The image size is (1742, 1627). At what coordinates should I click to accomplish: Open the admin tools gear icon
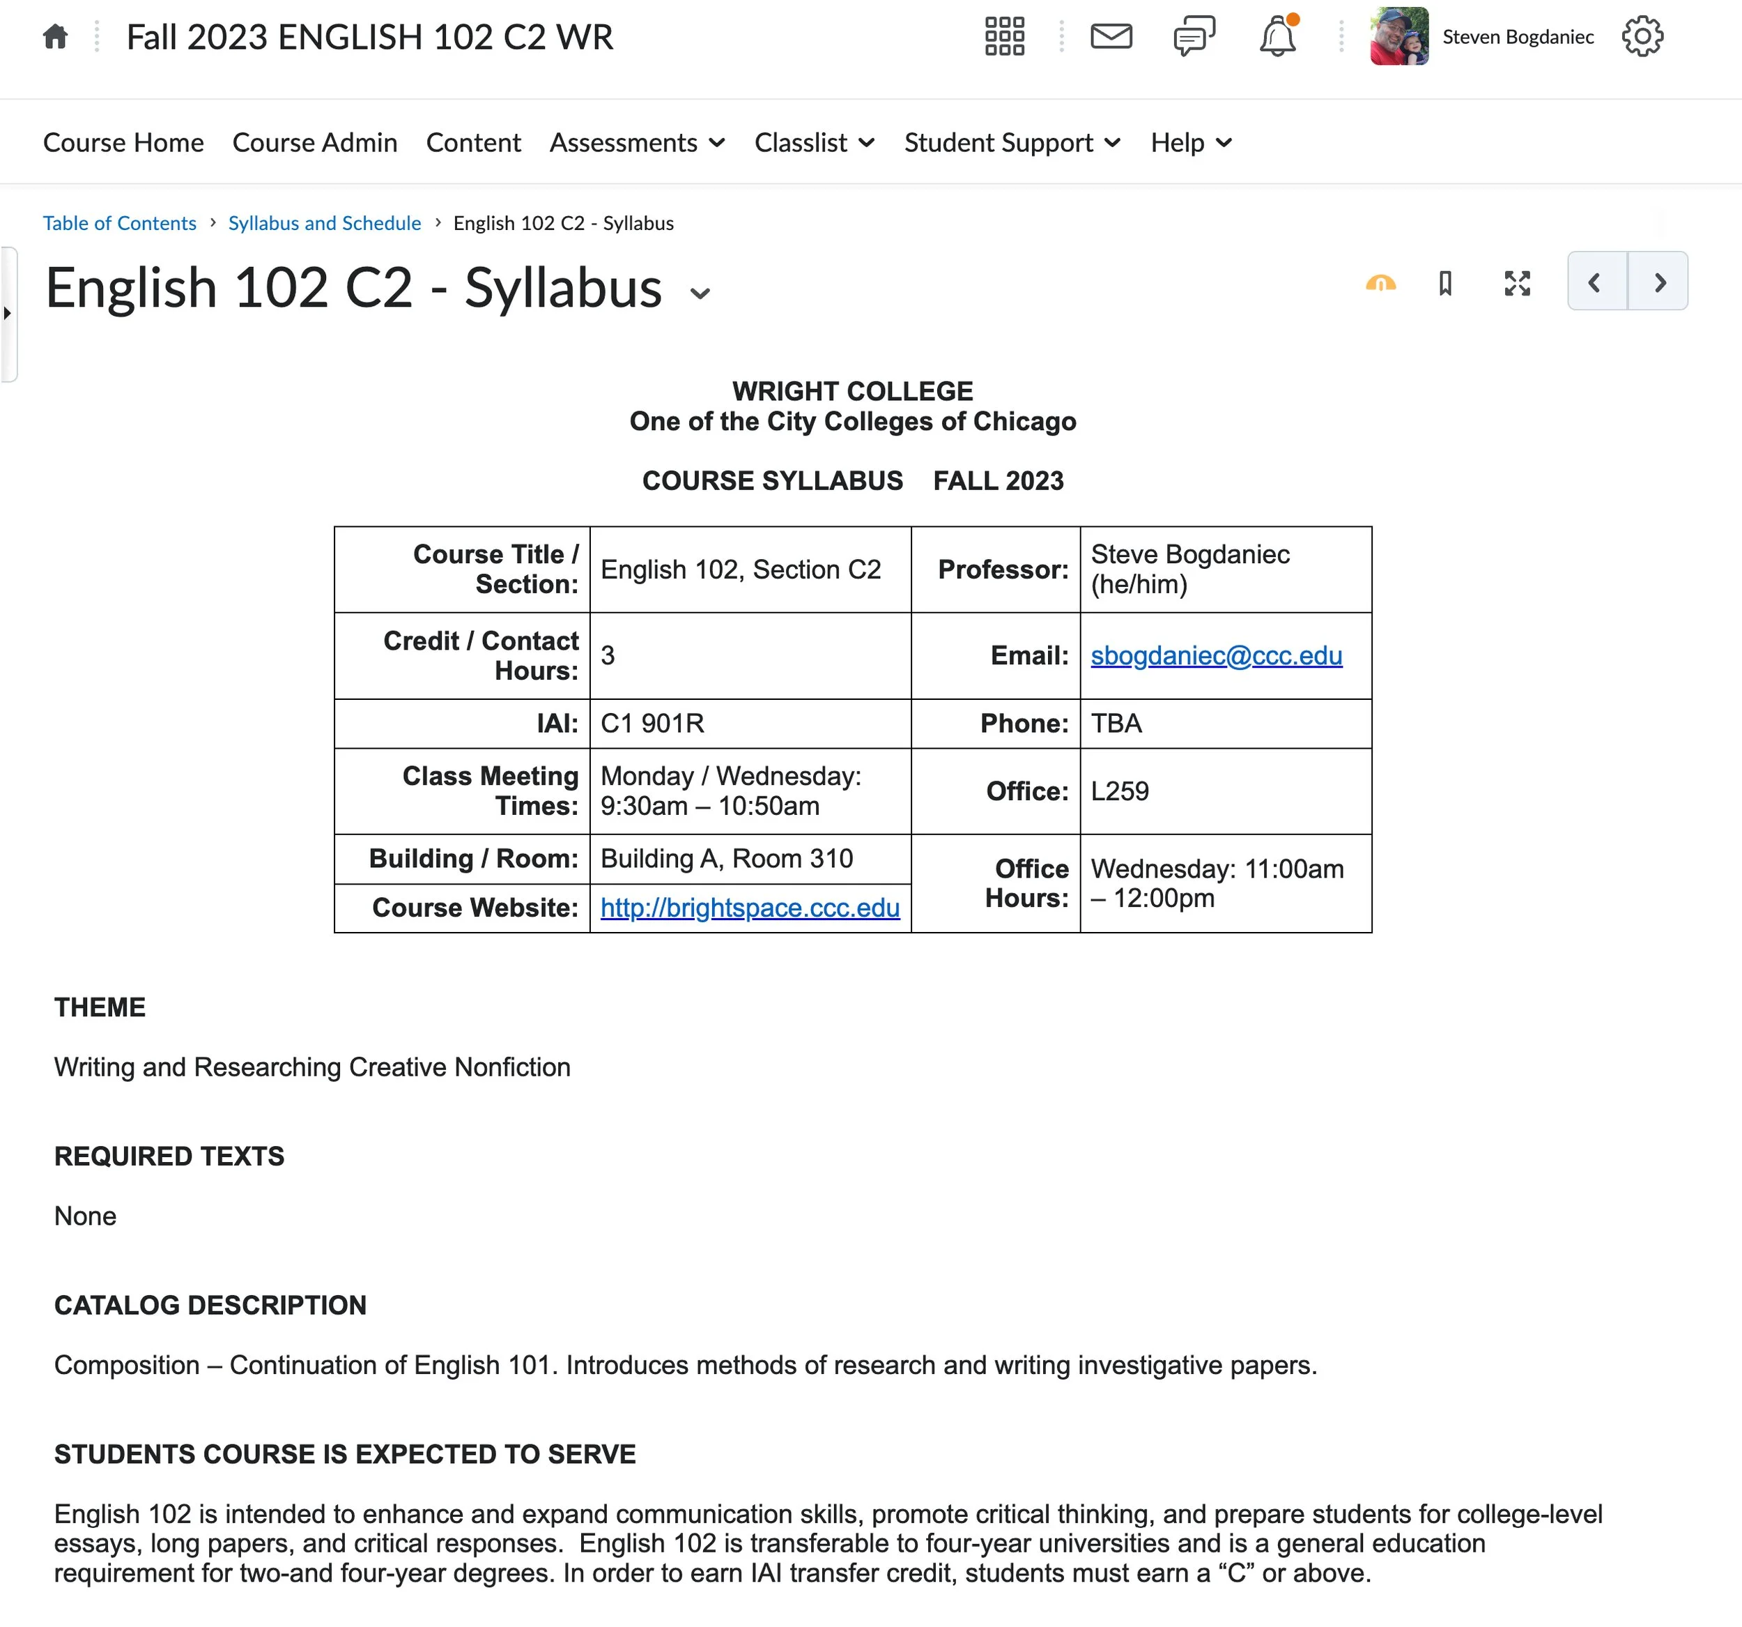coord(1641,37)
